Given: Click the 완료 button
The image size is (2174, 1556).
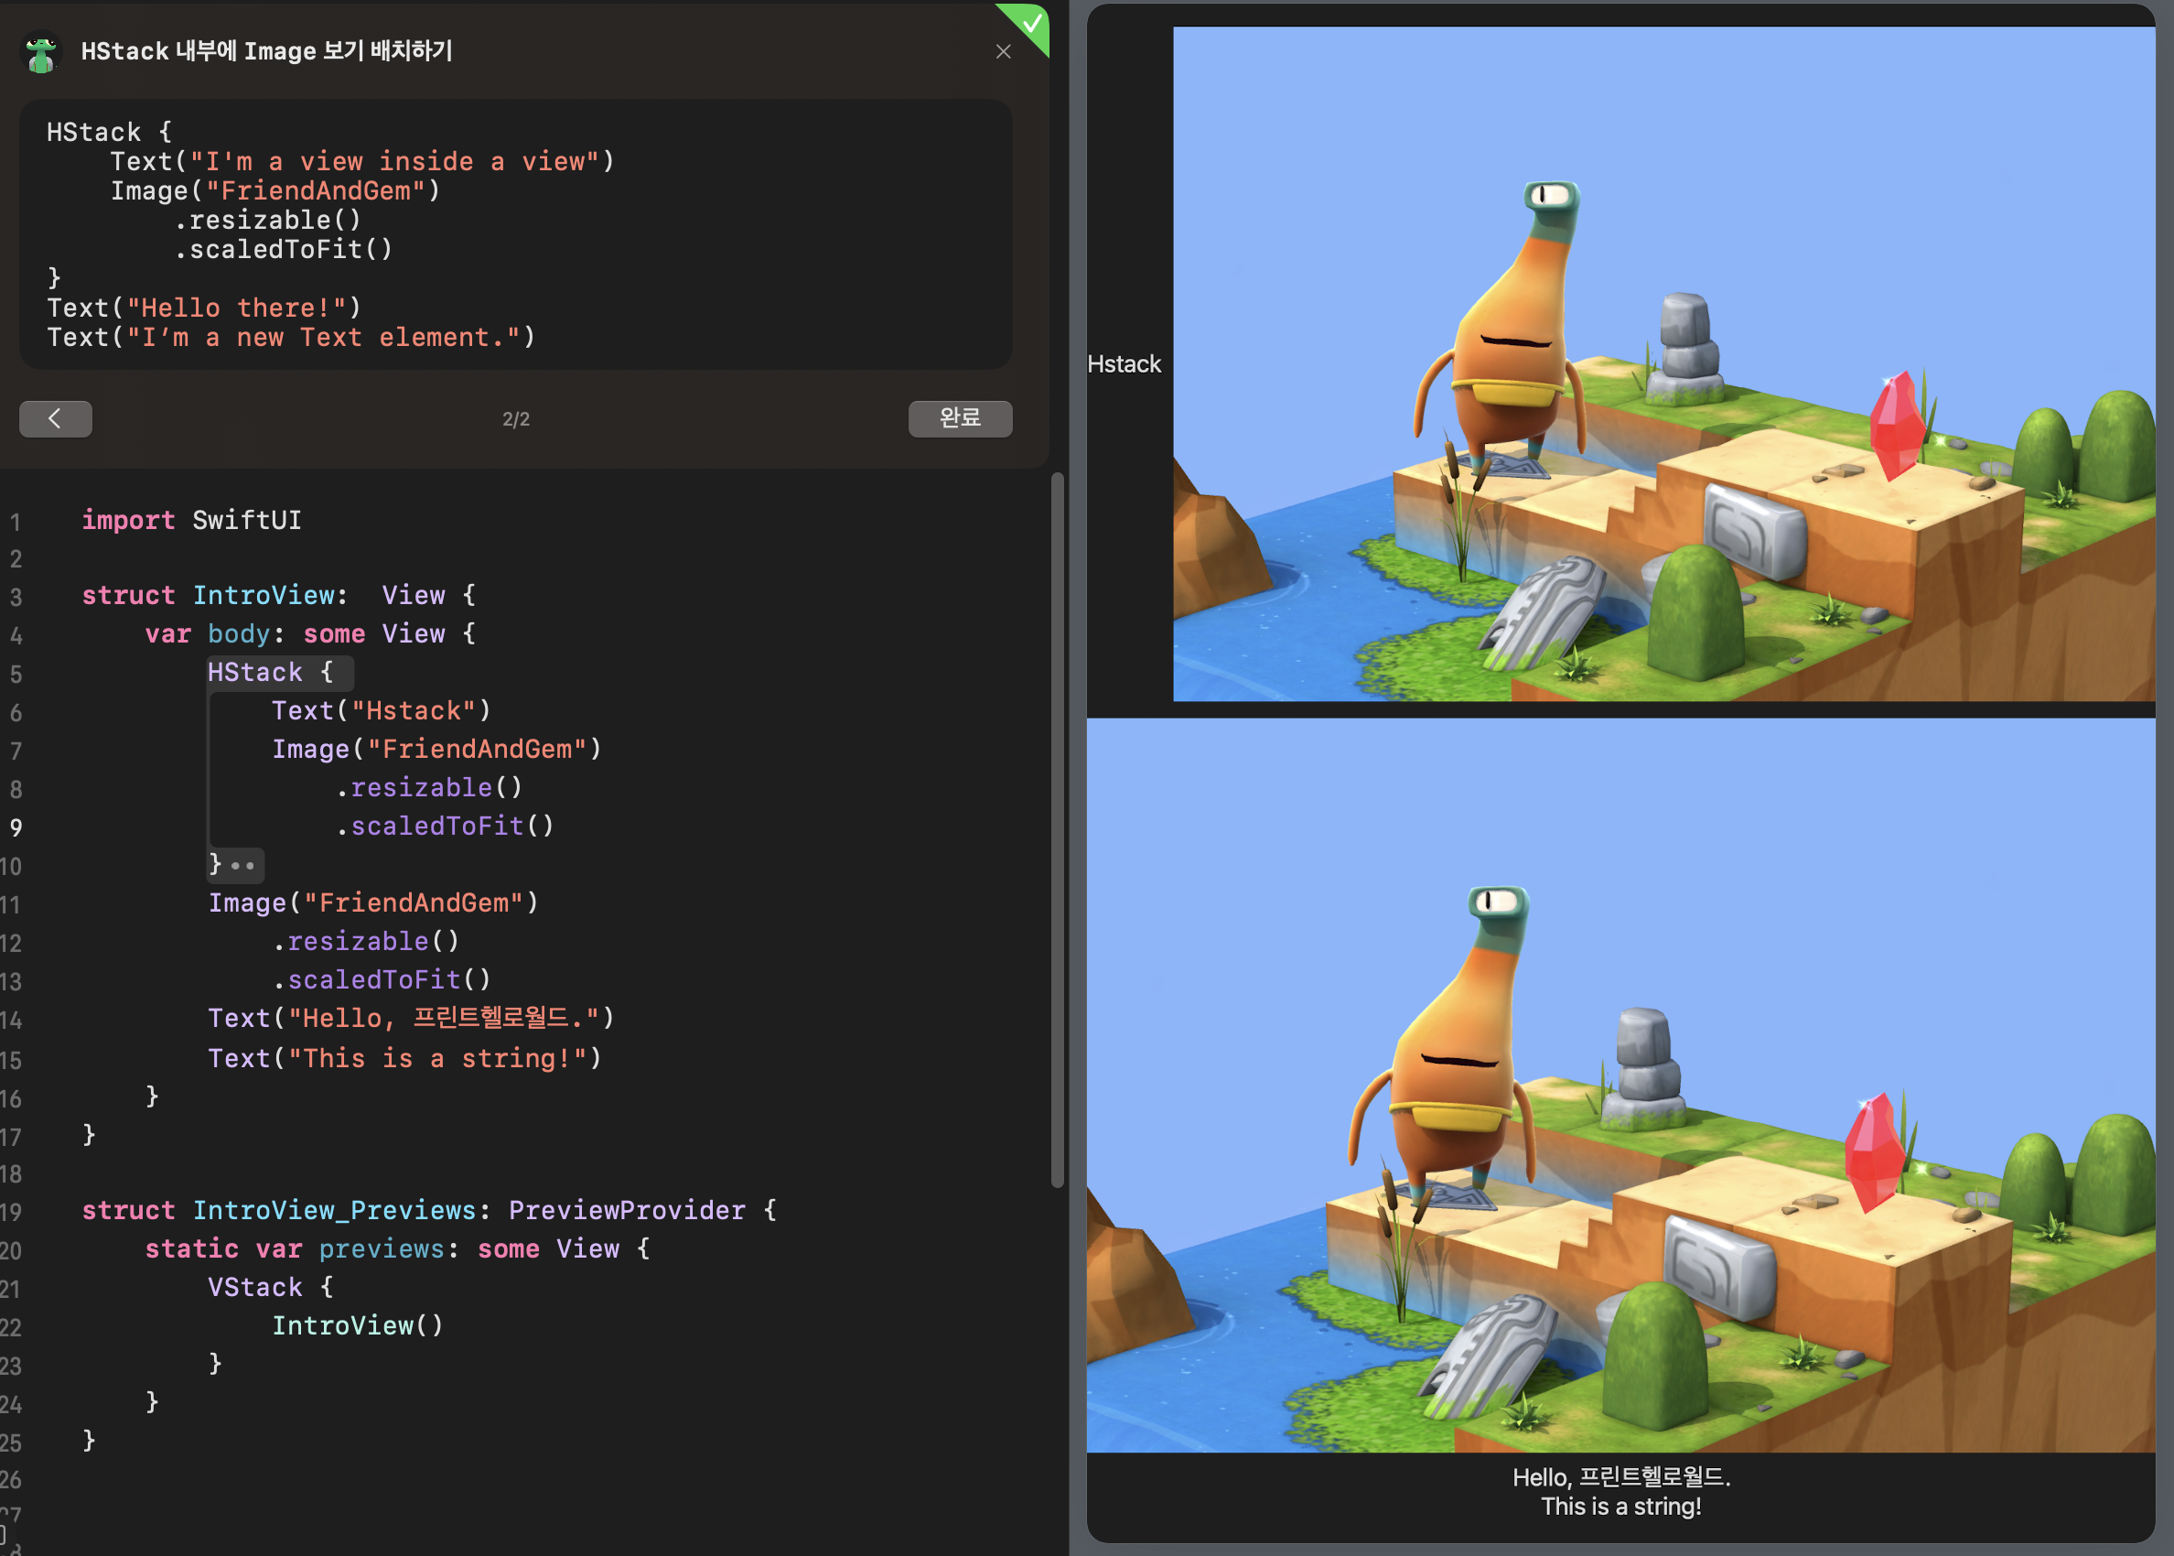Looking at the screenshot, I should pyautogui.click(x=960, y=418).
